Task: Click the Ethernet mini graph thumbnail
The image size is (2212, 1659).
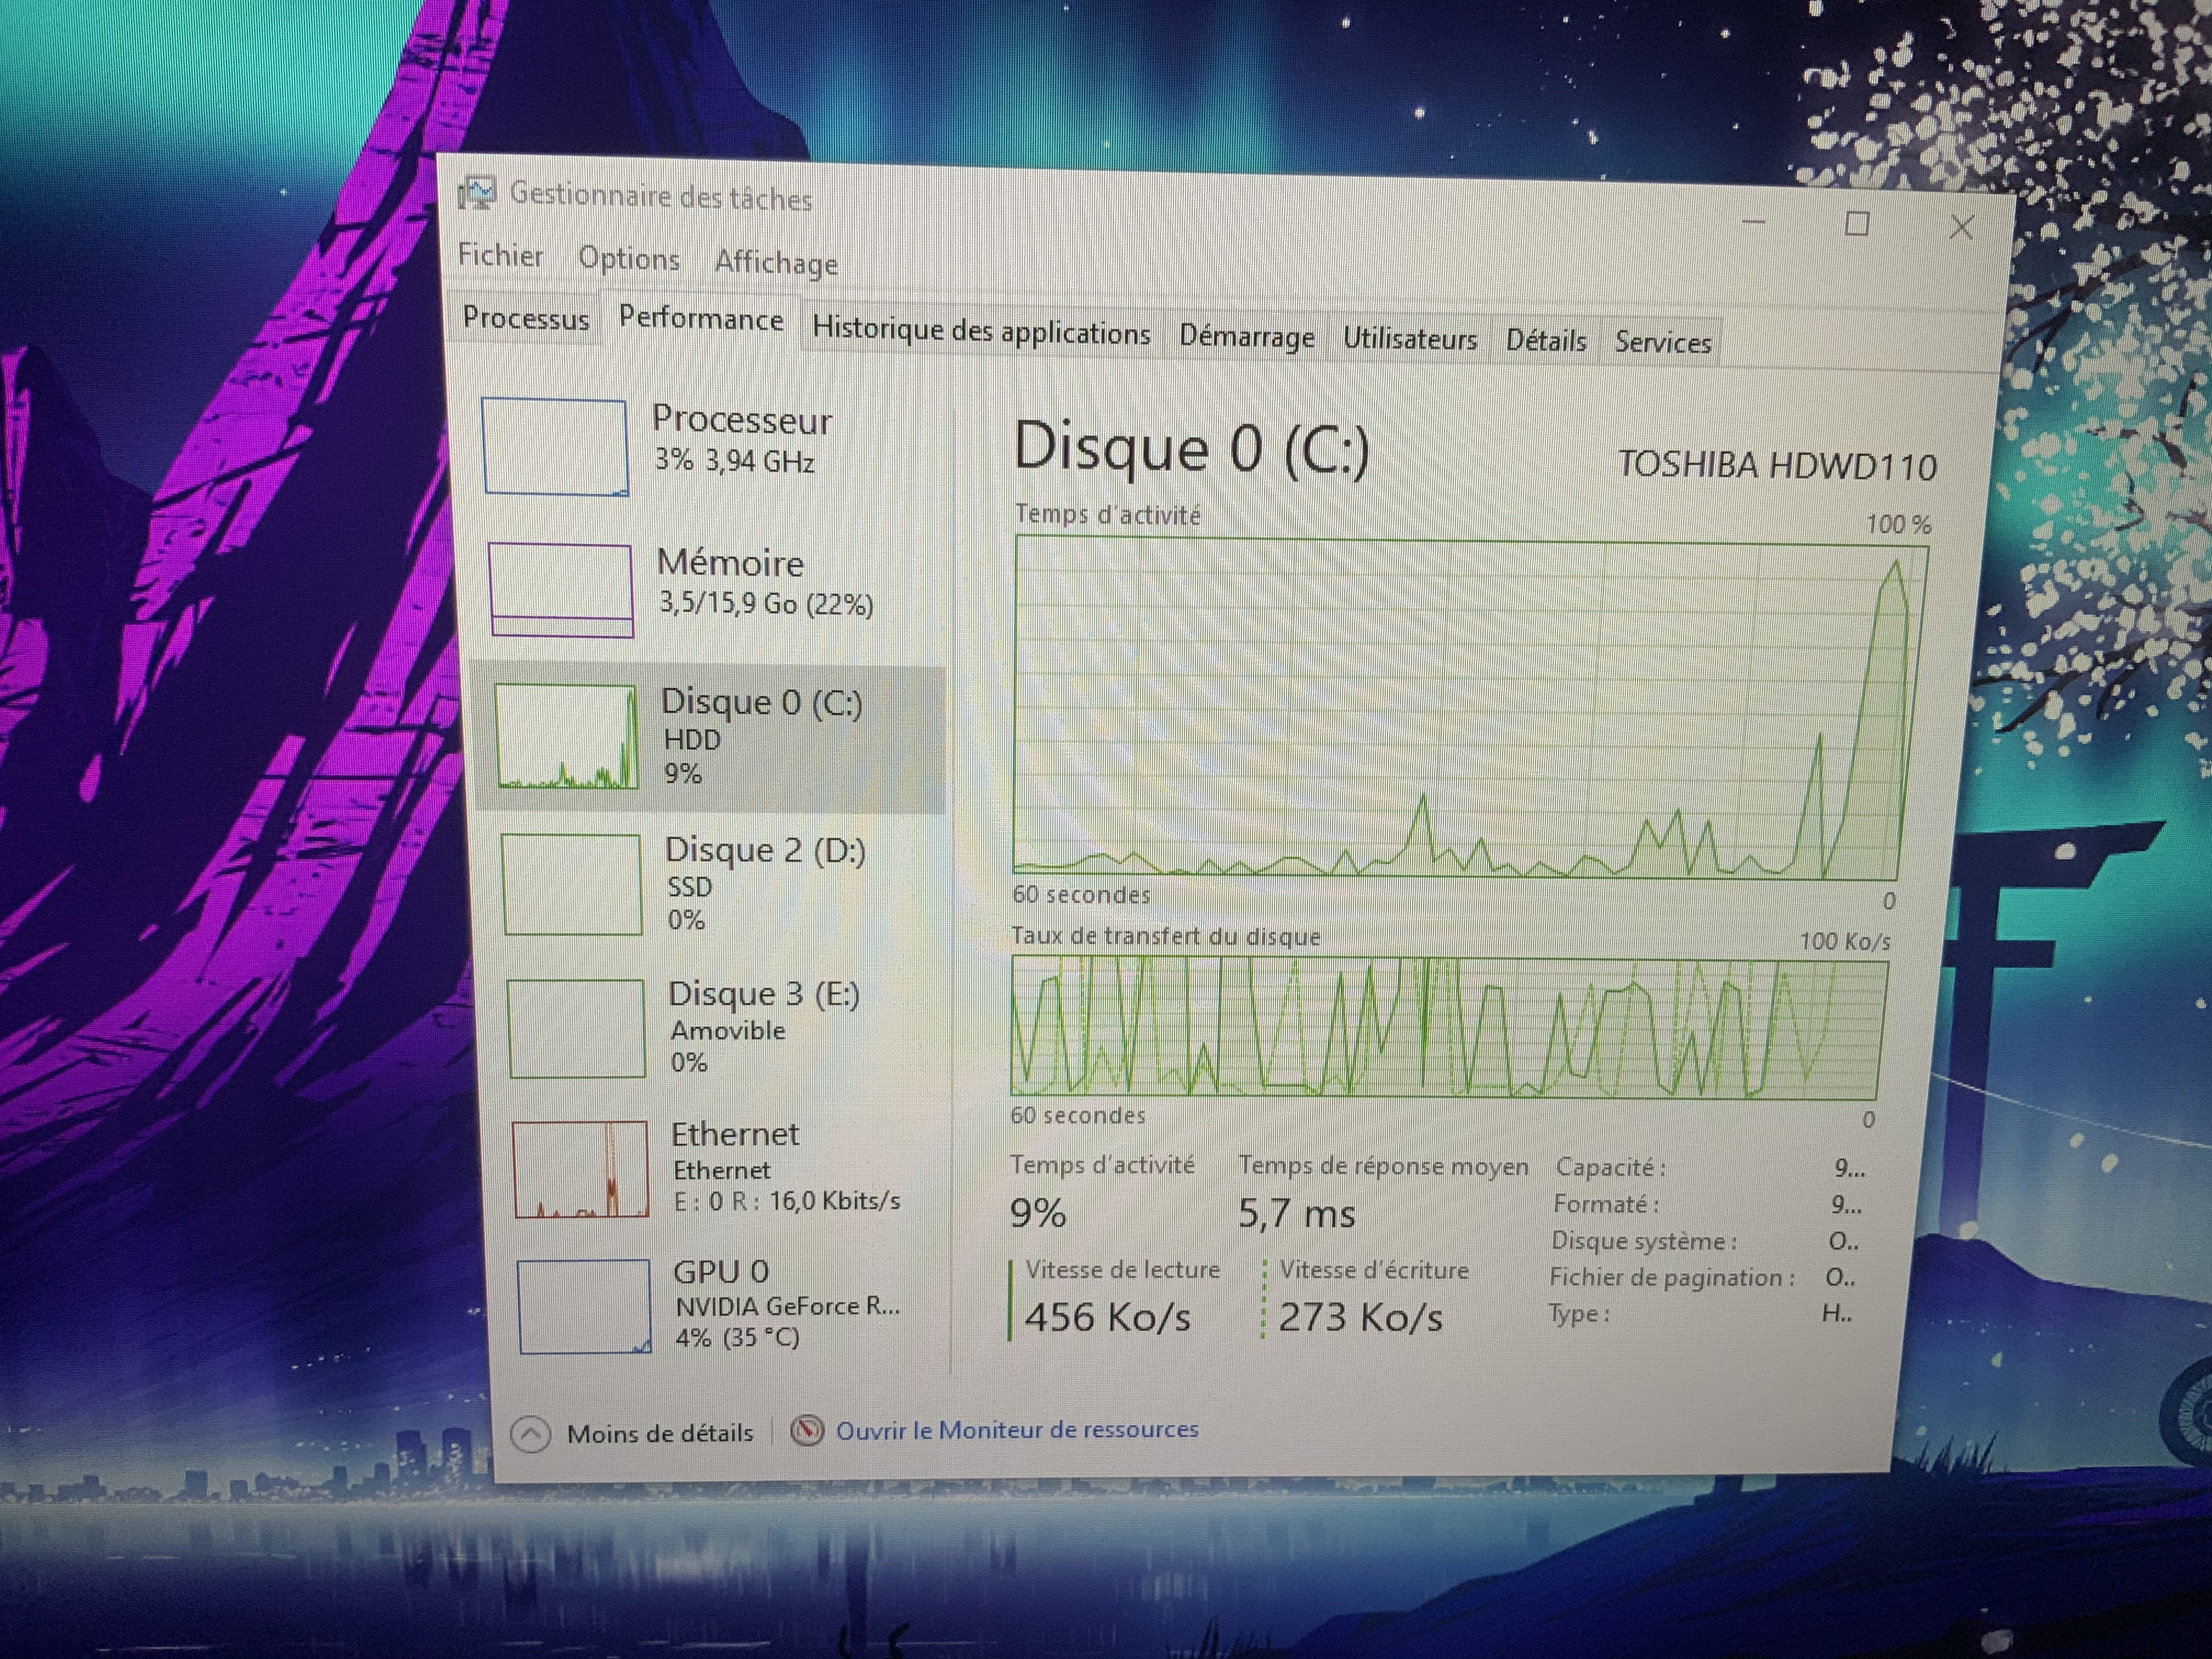Action: click(581, 1169)
